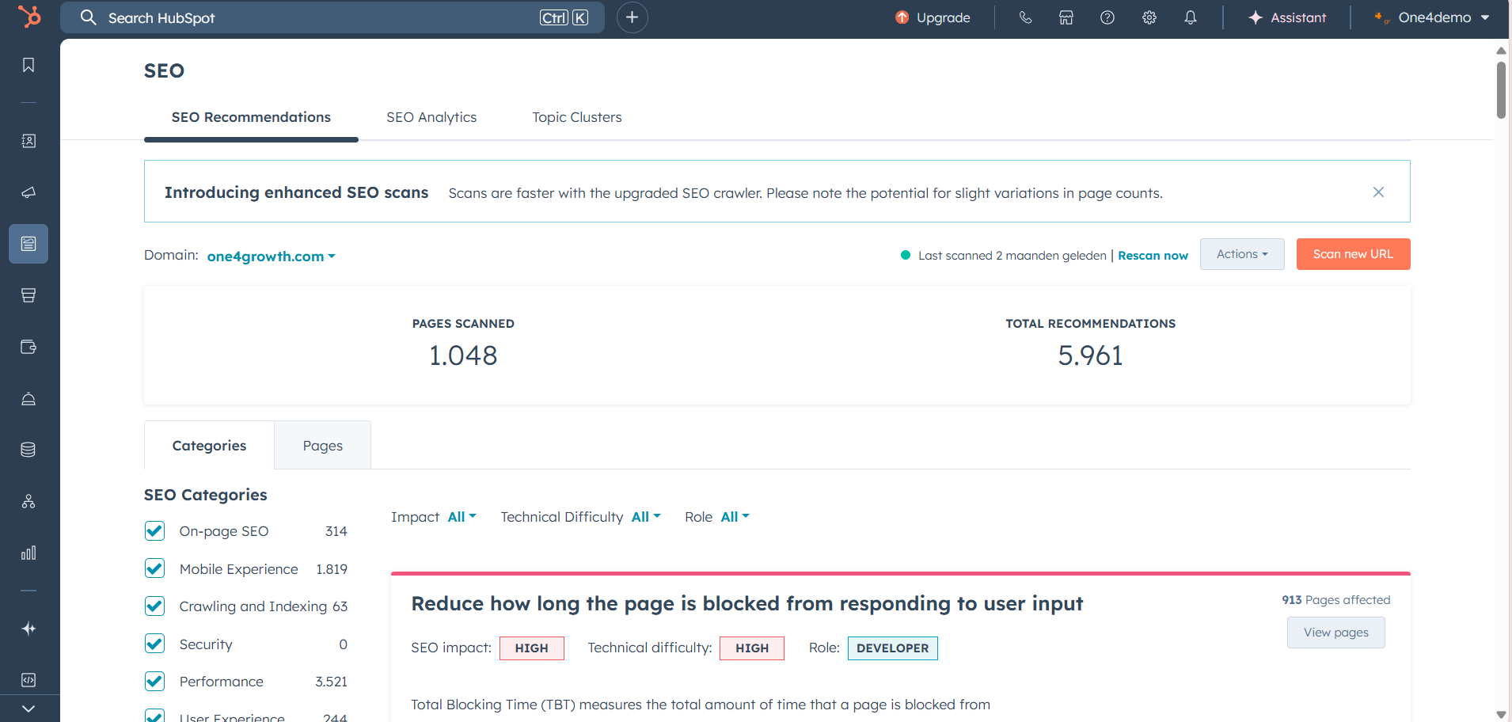Viewport: 1512px width, 722px height.
Task: Click the Scan new URL button
Action: point(1353,254)
